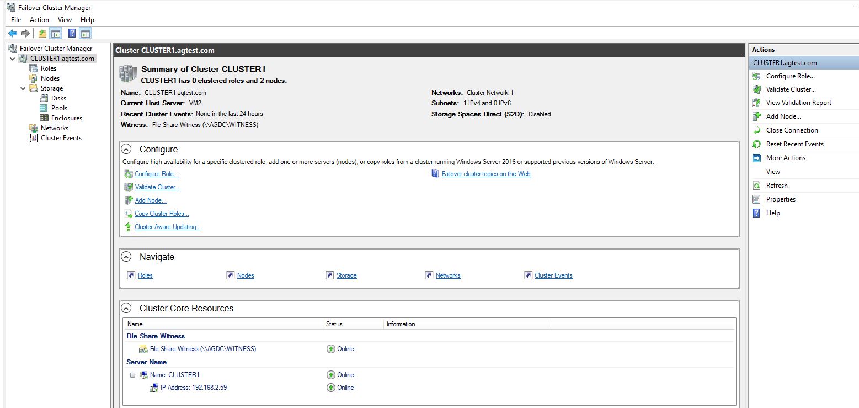
Task: Select the Name: CLUSTER1 resource row
Action: (x=430, y=375)
